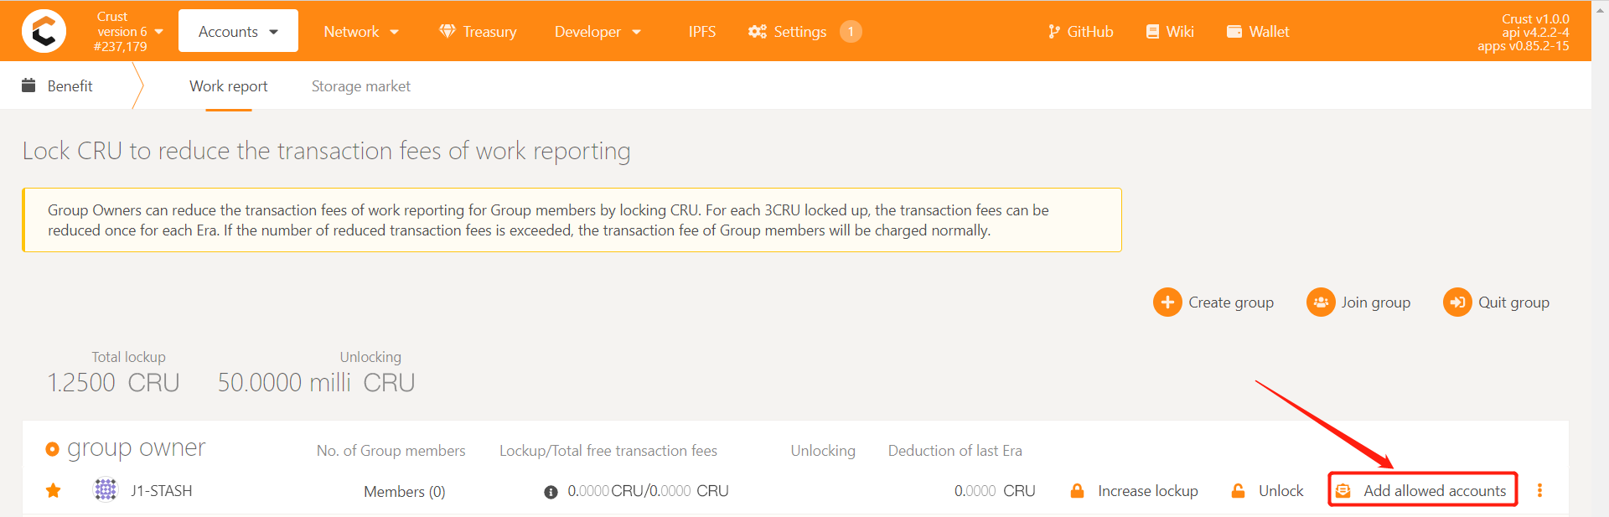This screenshot has height=517, width=1609.
Task: Expand the Accounts dropdown caret
Action: 273,32
